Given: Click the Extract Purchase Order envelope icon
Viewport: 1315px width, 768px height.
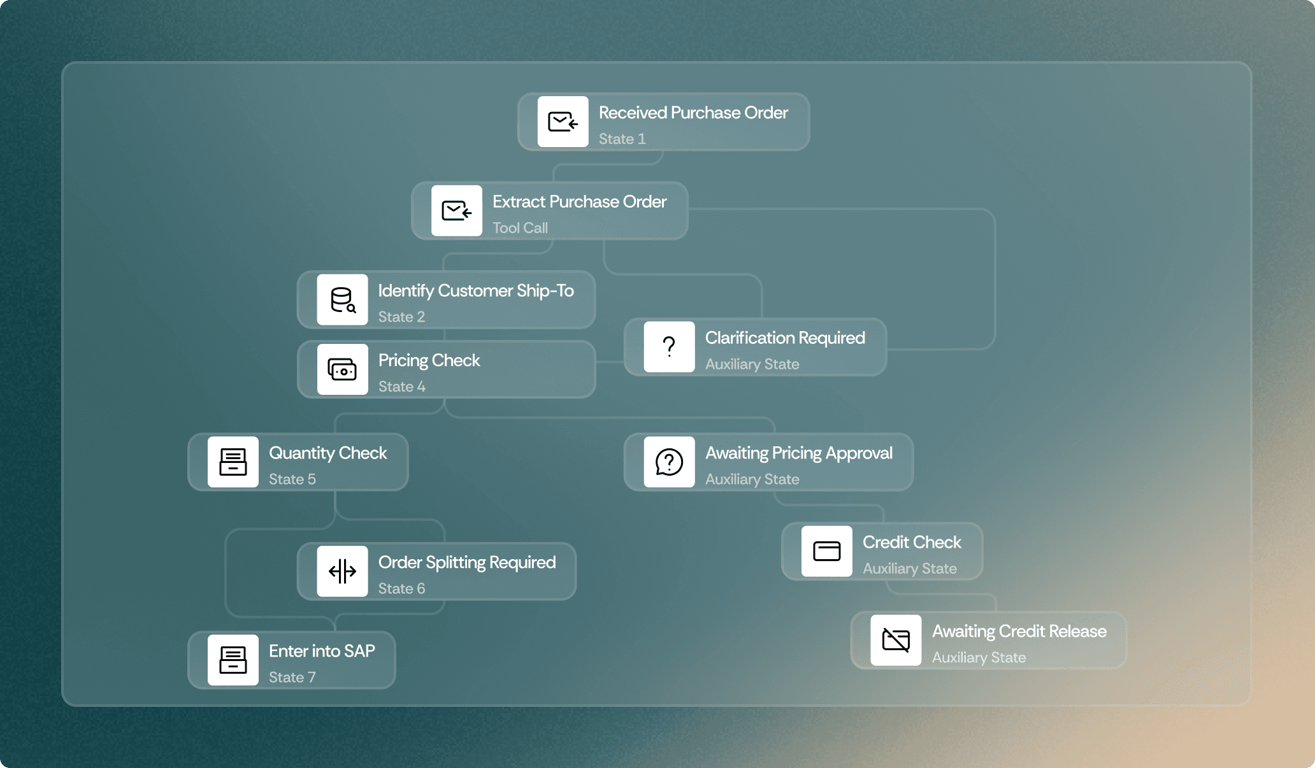Looking at the screenshot, I should 456,211.
